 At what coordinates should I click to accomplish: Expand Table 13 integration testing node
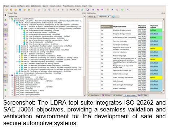(19, 65)
